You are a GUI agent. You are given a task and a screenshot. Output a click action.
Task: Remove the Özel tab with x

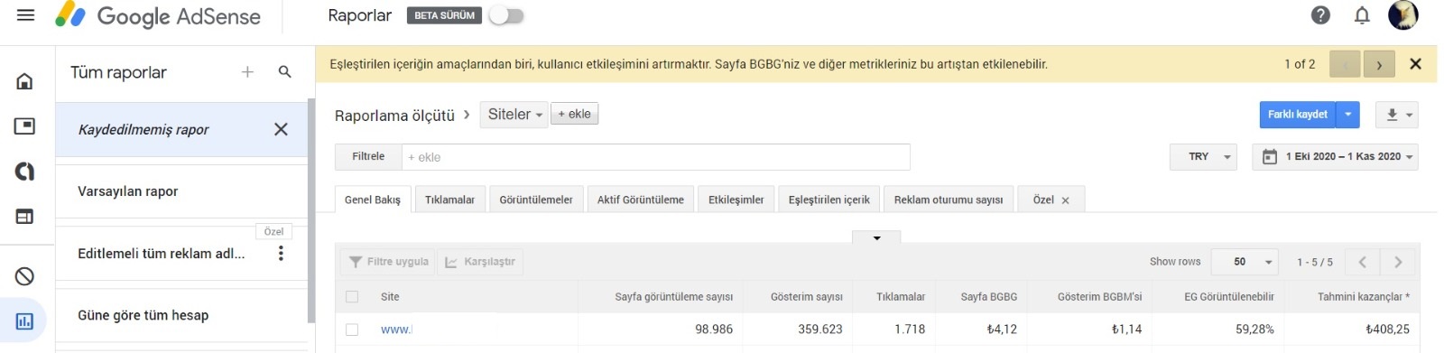1065,200
